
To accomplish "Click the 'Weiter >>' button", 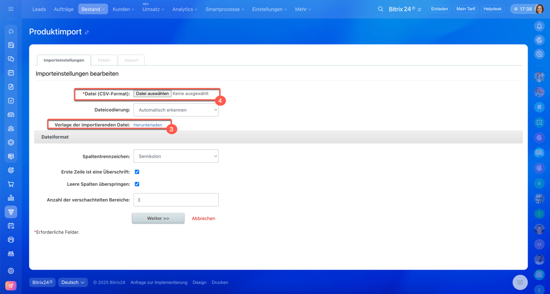I will coord(158,218).
